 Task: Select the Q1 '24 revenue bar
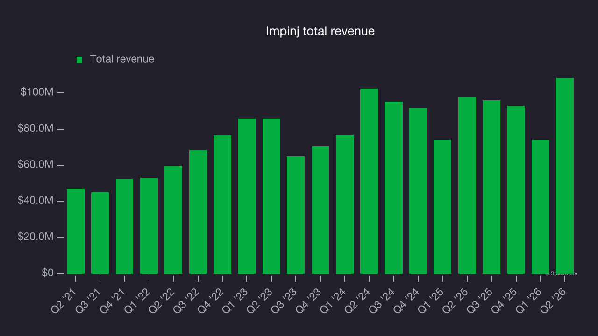tap(345, 204)
